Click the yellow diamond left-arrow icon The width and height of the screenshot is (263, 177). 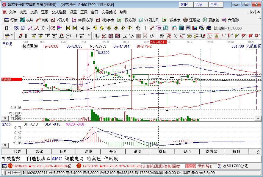pyautogui.click(x=95, y=28)
